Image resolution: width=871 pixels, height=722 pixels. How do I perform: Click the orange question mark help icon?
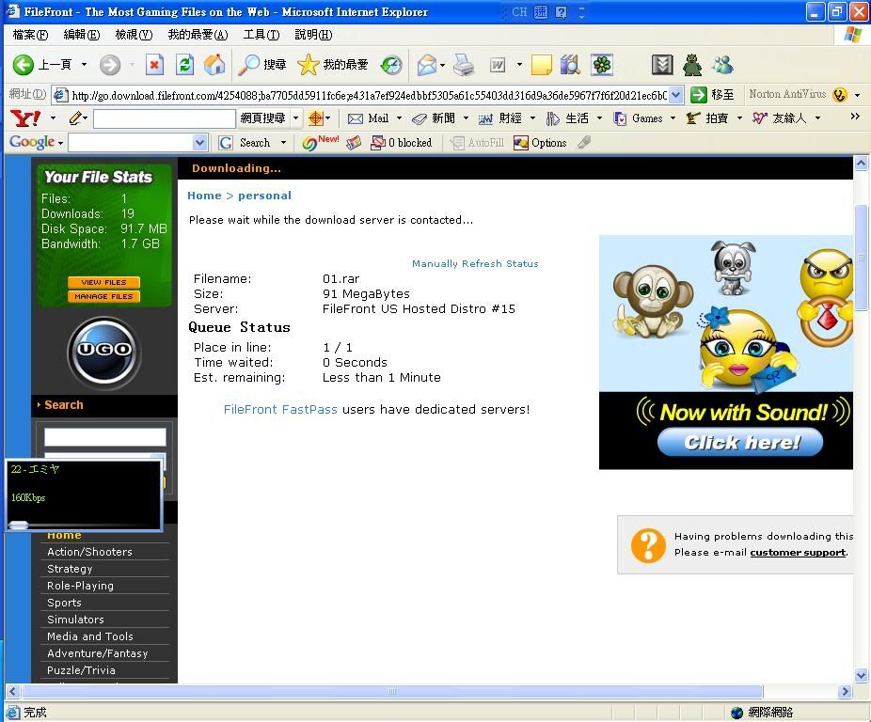click(x=648, y=545)
